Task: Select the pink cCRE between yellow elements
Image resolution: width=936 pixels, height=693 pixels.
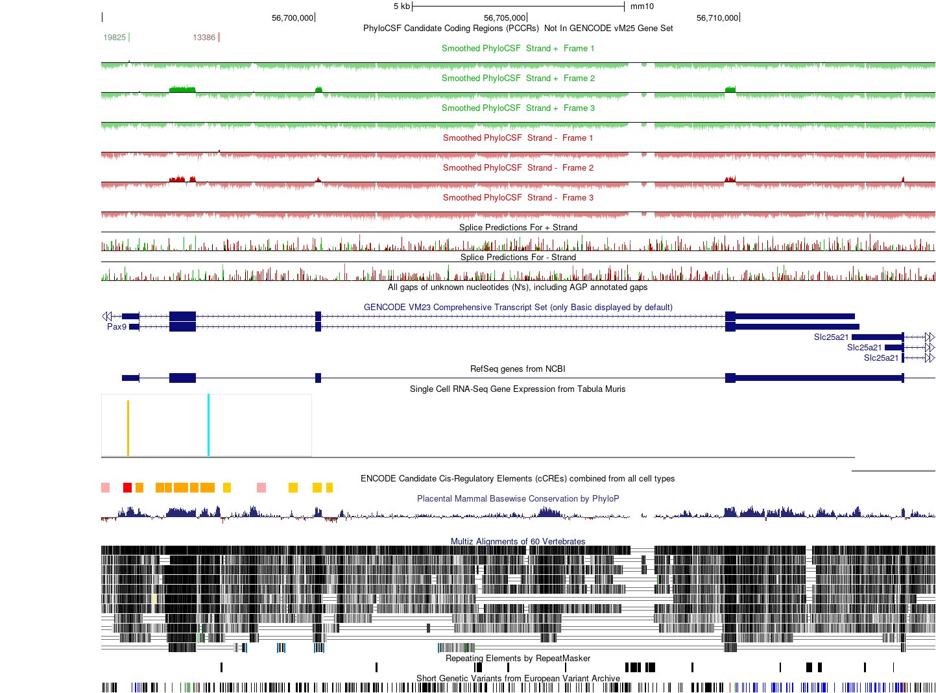Action: click(261, 487)
